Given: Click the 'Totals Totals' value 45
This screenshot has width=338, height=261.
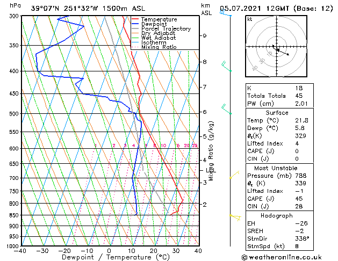Looking at the screenshot, I should pos(299,96).
